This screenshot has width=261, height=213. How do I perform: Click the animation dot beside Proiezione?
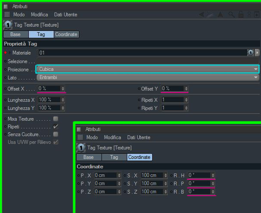pos(5,69)
